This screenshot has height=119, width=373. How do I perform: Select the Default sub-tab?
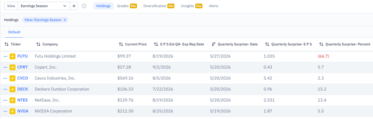(x=14, y=32)
